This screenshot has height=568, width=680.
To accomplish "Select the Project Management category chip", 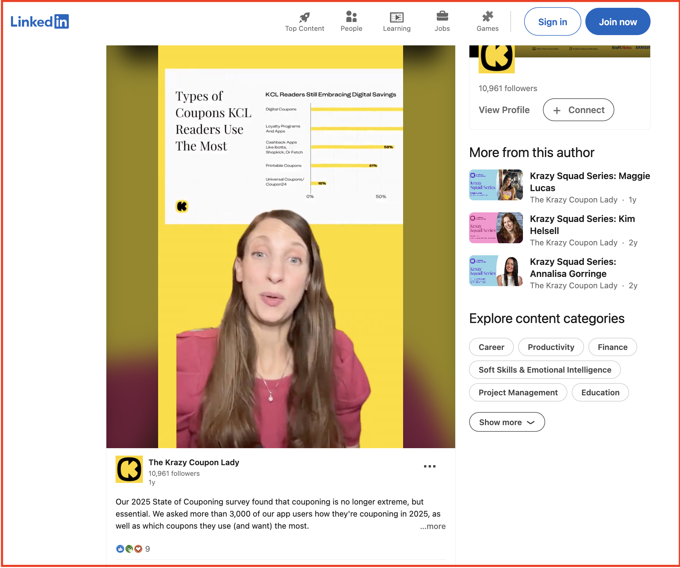I will point(518,392).
